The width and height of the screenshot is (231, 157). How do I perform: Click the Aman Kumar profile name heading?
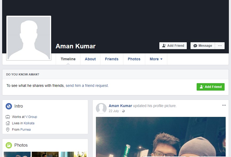pos(76,46)
